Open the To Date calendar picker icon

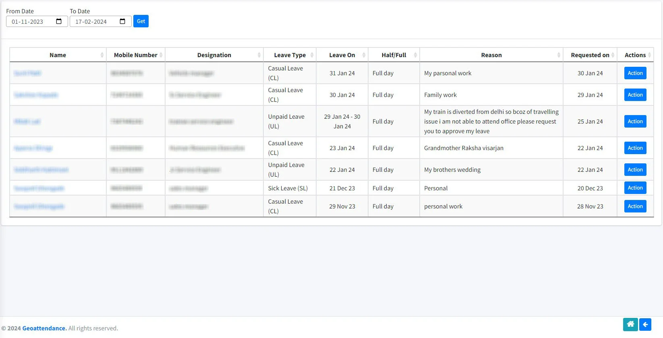pyautogui.click(x=122, y=21)
